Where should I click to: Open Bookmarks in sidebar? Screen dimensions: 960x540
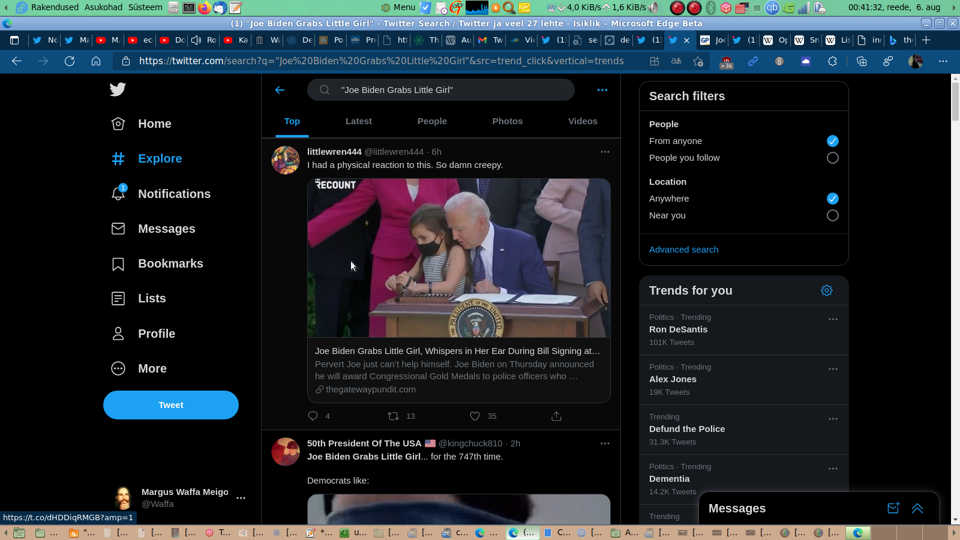157,263
